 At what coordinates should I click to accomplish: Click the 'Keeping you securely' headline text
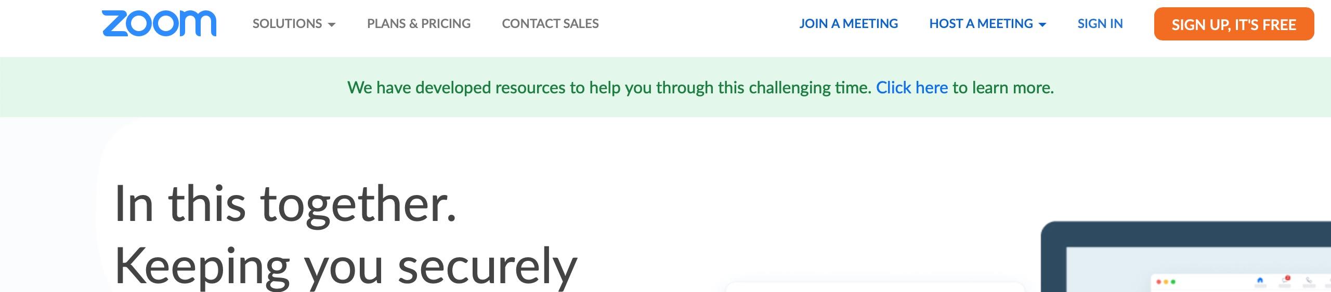tap(346, 266)
